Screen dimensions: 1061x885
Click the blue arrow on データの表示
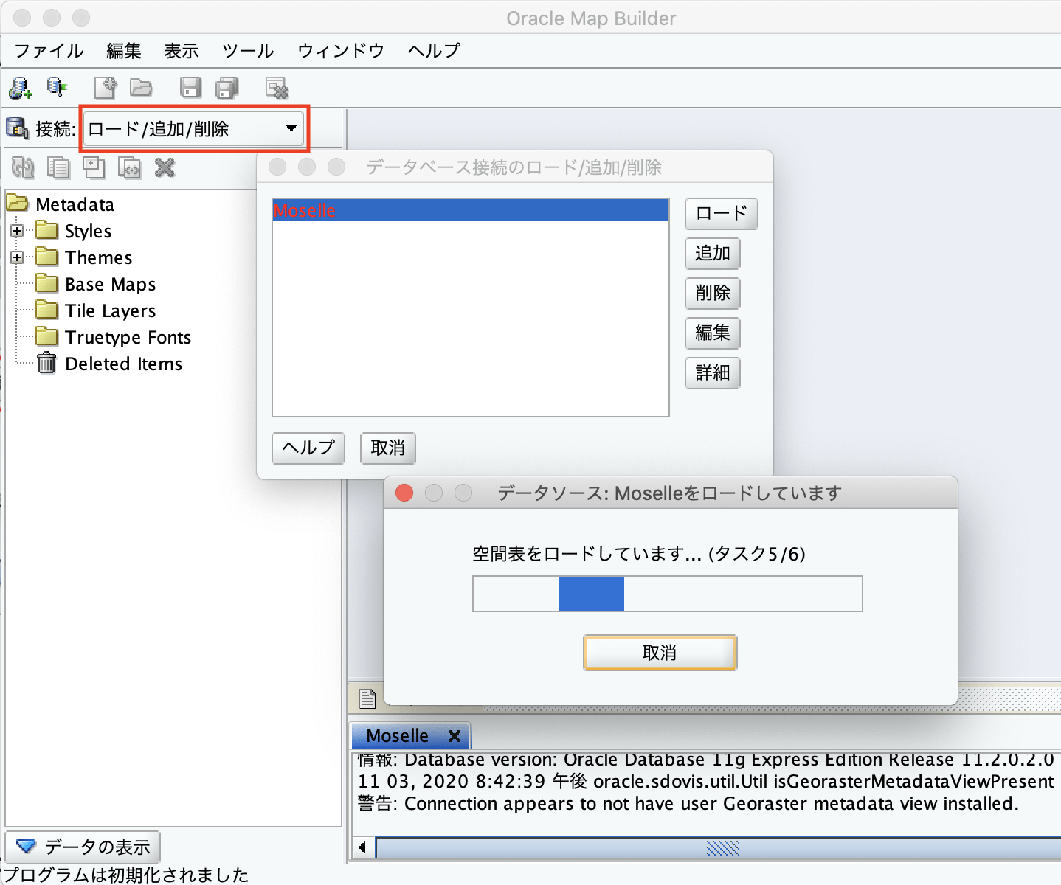tap(26, 846)
